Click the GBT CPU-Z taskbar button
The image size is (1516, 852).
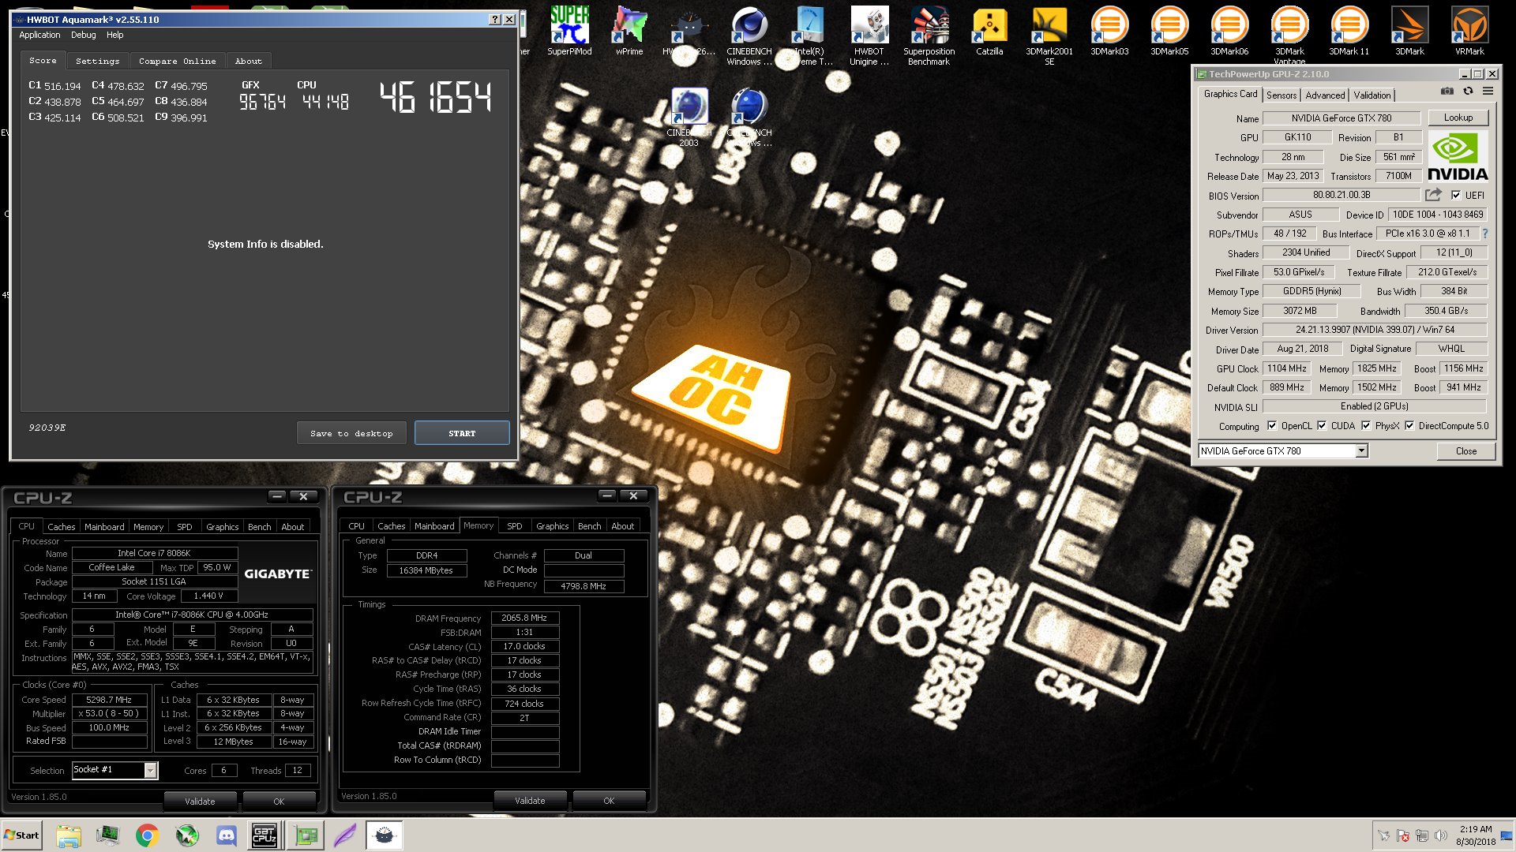(x=265, y=835)
